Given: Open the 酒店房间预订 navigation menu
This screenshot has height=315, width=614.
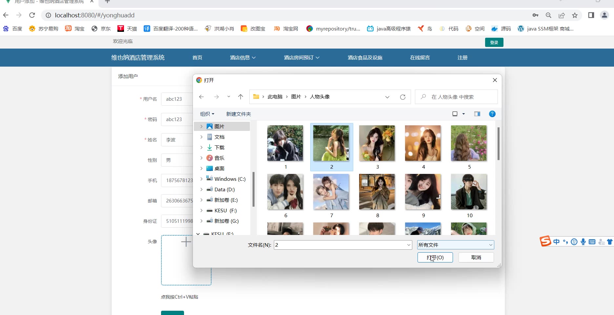Looking at the screenshot, I should [302, 57].
